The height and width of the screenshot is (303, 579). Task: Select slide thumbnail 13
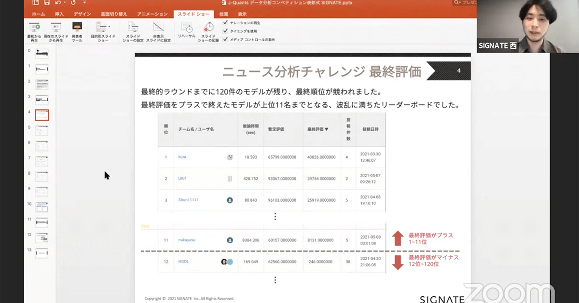42,253
